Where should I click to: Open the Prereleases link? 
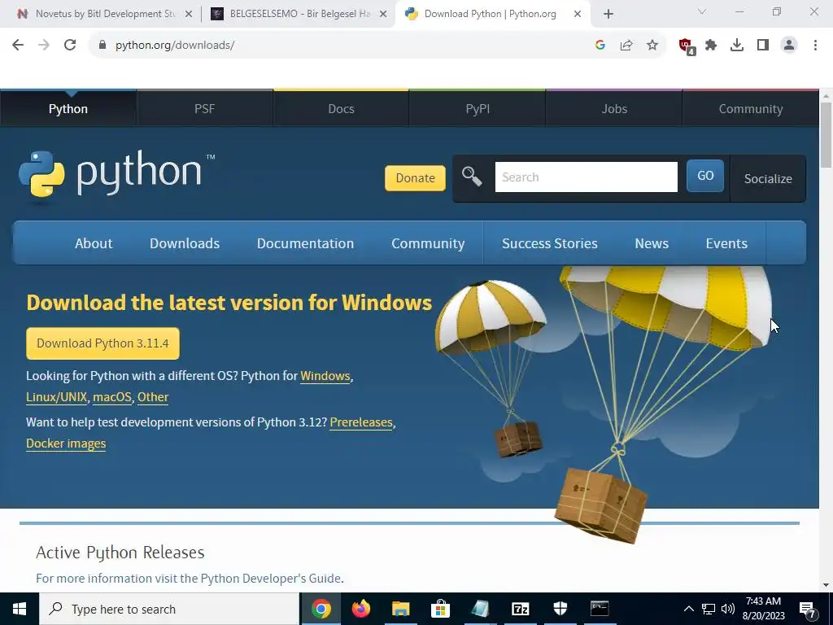(361, 422)
